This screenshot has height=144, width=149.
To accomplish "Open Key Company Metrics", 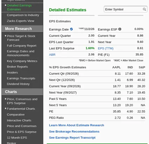I will pos(22,61).
